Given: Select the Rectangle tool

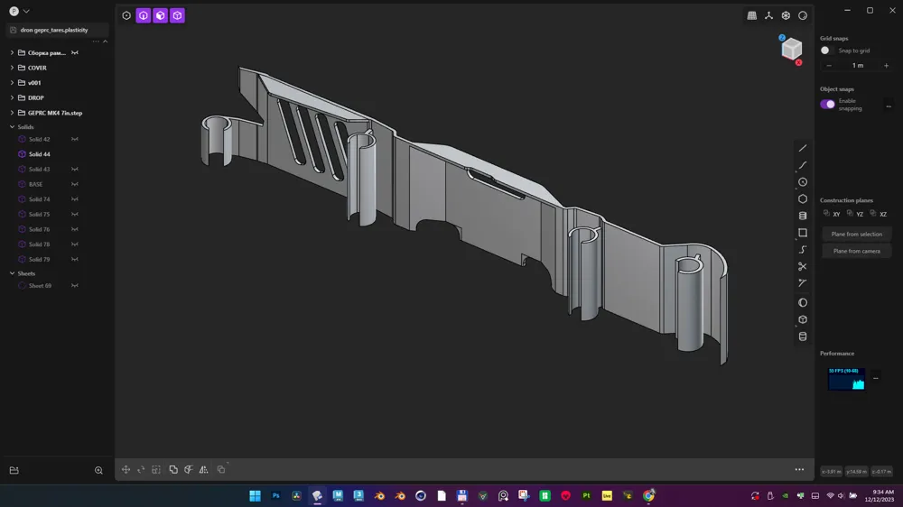Looking at the screenshot, I should coord(802,233).
